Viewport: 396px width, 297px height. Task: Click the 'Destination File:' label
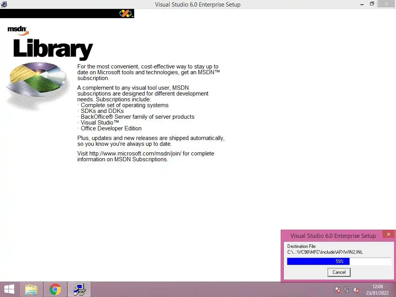302,246
